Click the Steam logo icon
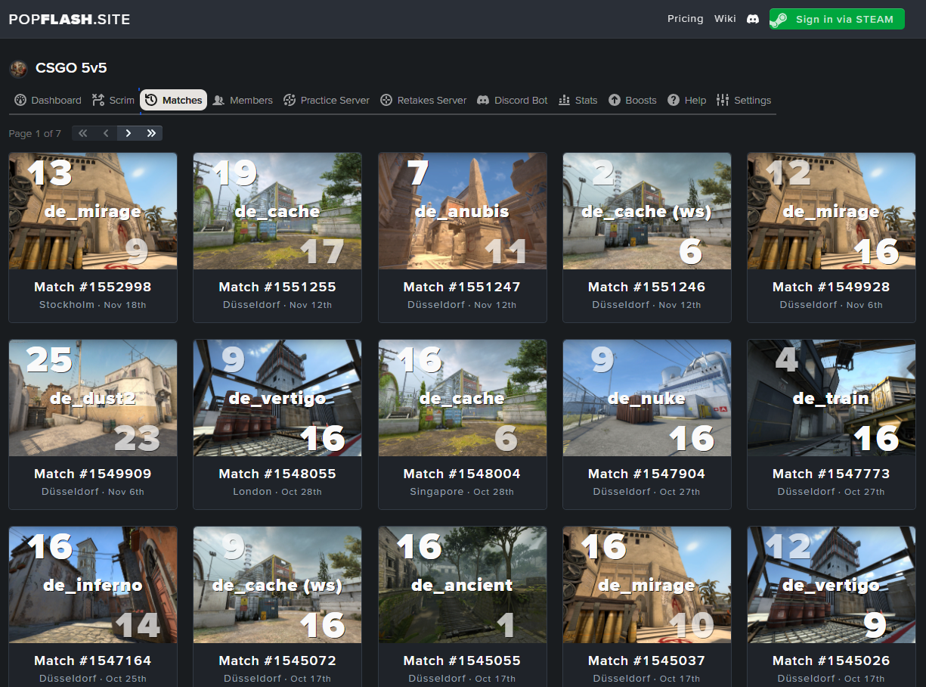 pyautogui.click(x=779, y=20)
